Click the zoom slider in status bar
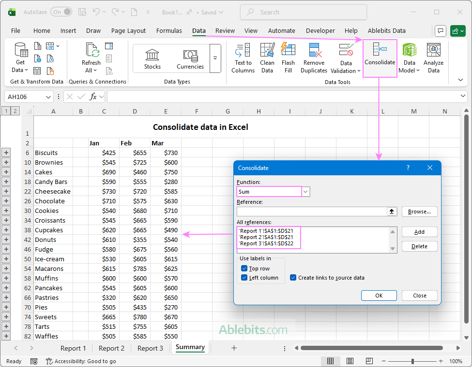472x367 pixels. (412, 361)
